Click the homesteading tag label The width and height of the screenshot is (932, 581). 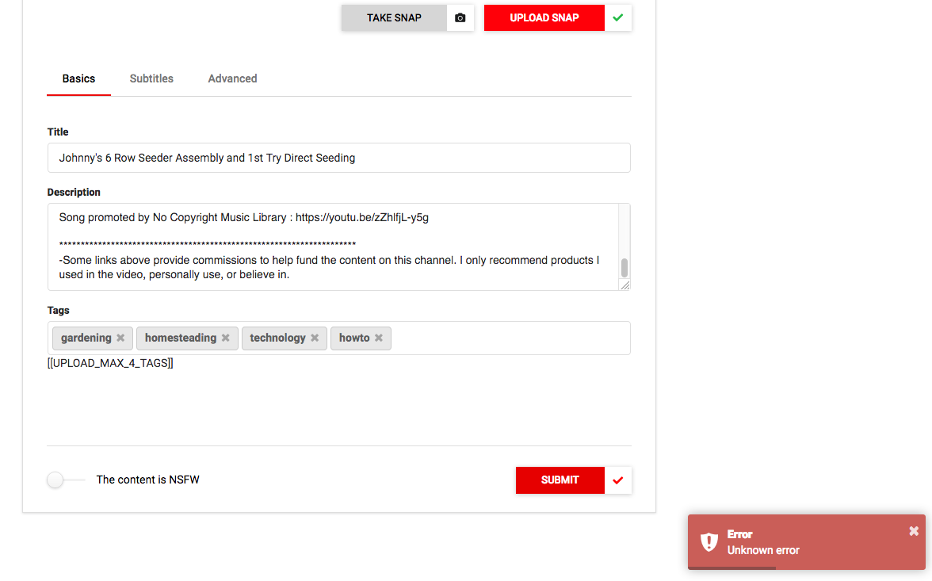[x=181, y=338]
